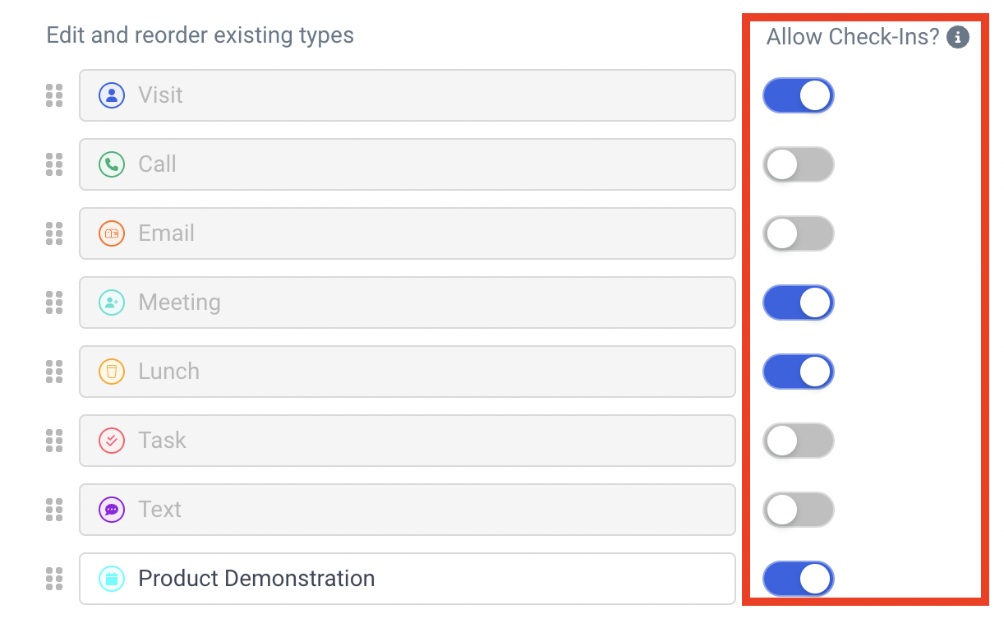The width and height of the screenshot is (1004, 628).
Task: Enable check-ins for the Task type
Action: pyautogui.click(x=799, y=441)
